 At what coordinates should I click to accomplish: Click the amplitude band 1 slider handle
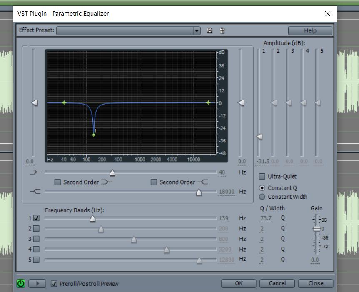259,137
